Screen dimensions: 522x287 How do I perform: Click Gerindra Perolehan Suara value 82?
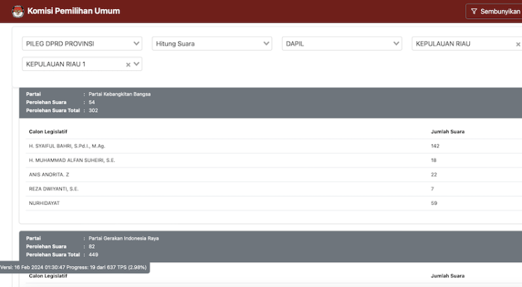click(92, 247)
